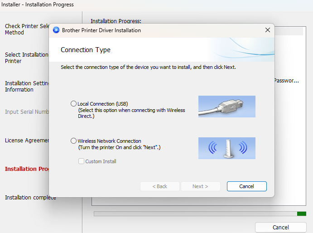Cancel the Brother Printer Driver Installation dialog
The image size is (313, 233).
[x=247, y=186]
